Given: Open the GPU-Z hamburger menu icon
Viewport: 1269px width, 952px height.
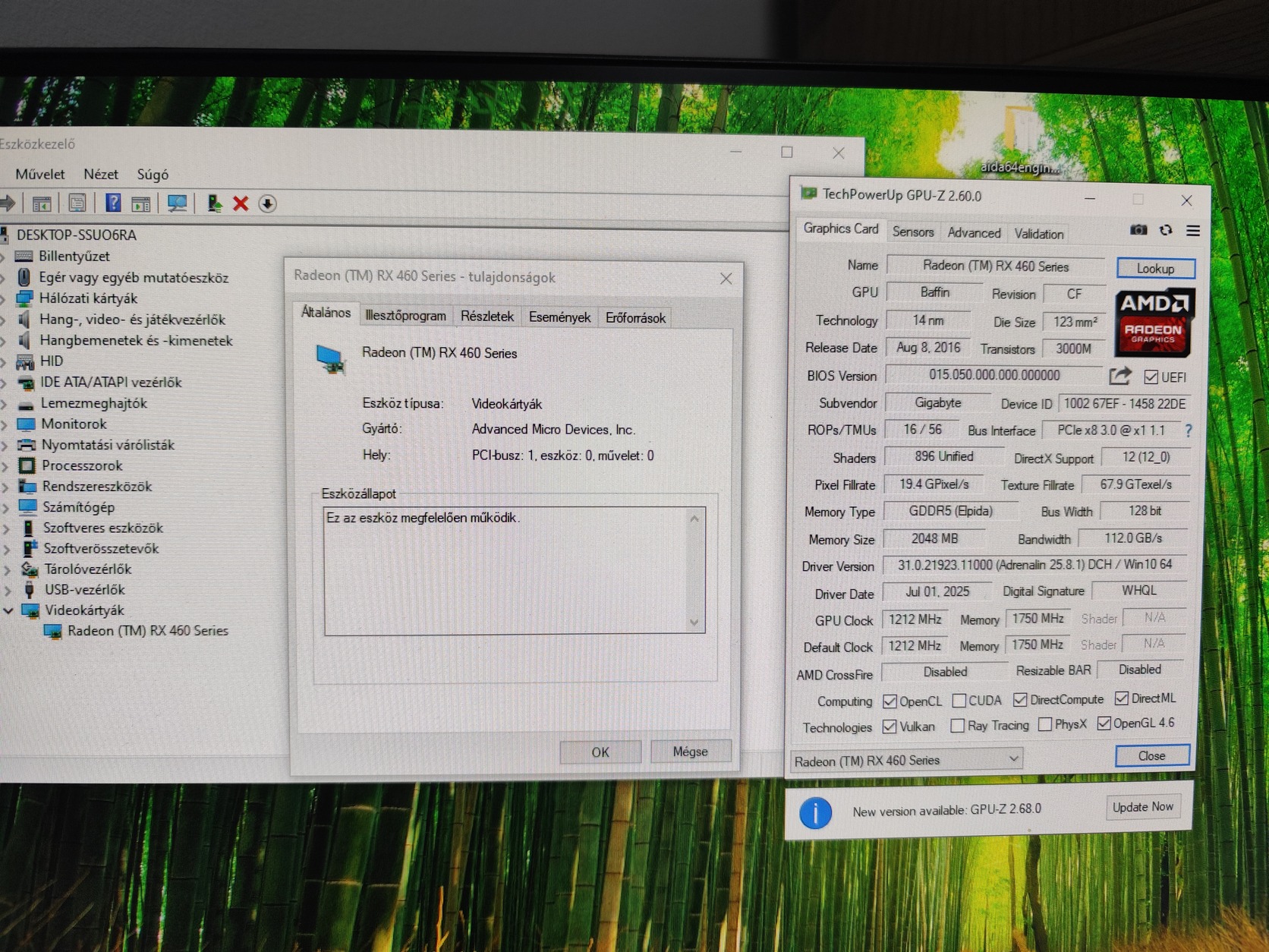Looking at the screenshot, I should [1193, 231].
